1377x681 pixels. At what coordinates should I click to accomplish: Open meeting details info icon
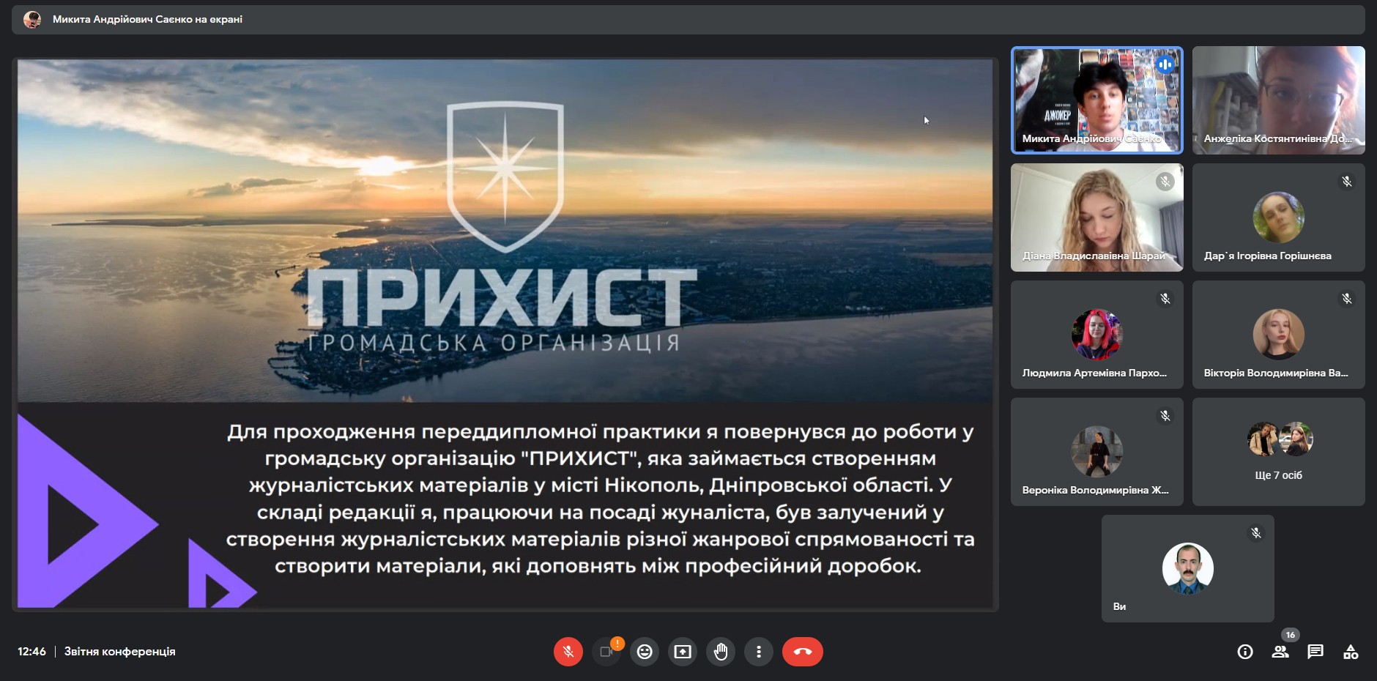point(1245,652)
